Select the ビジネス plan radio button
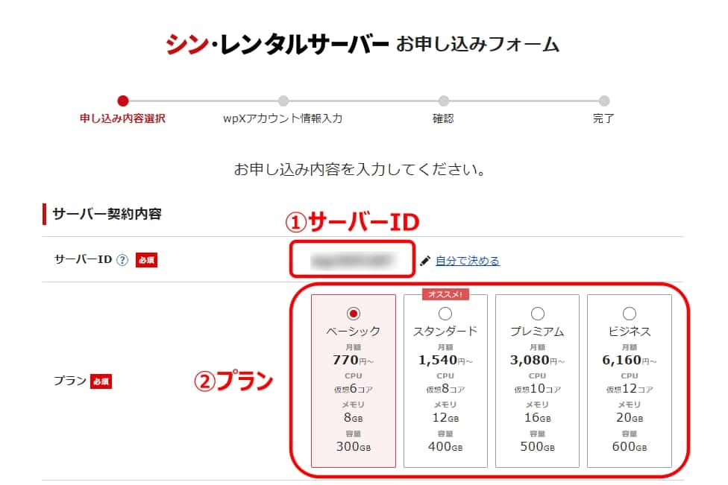Screen dimensions: 728x485 coord(630,314)
